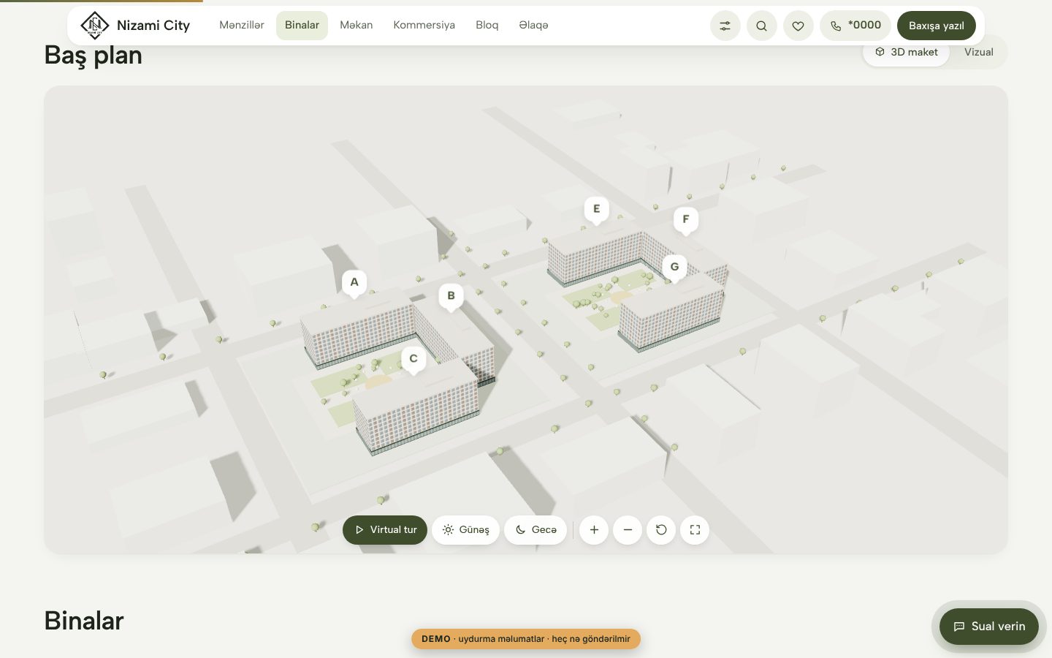Open the search magnifier icon
The image size is (1052, 658).
point(761,26)
